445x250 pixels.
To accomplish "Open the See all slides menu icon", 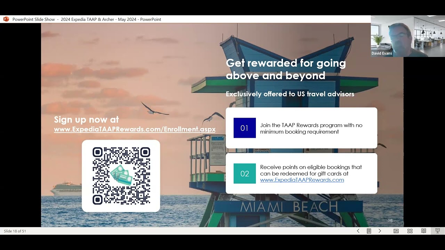I will pos(369,231).
